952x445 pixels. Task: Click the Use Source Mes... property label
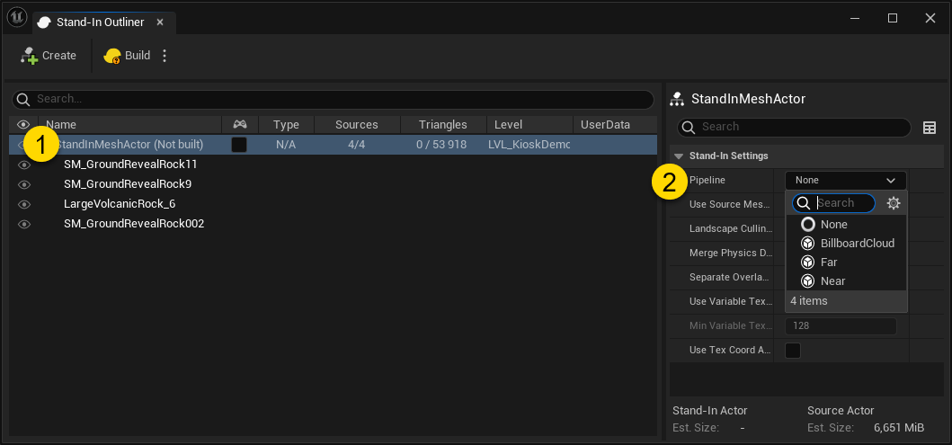[731, 205]
